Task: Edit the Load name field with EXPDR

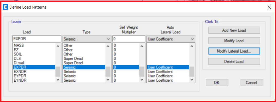Action: point(37,39)
